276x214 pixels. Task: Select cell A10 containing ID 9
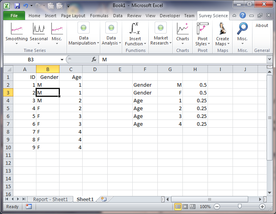(25, 147)
